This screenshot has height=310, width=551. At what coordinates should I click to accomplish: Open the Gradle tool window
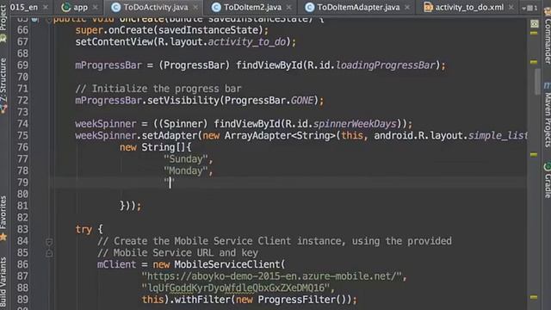click(548, 186)
